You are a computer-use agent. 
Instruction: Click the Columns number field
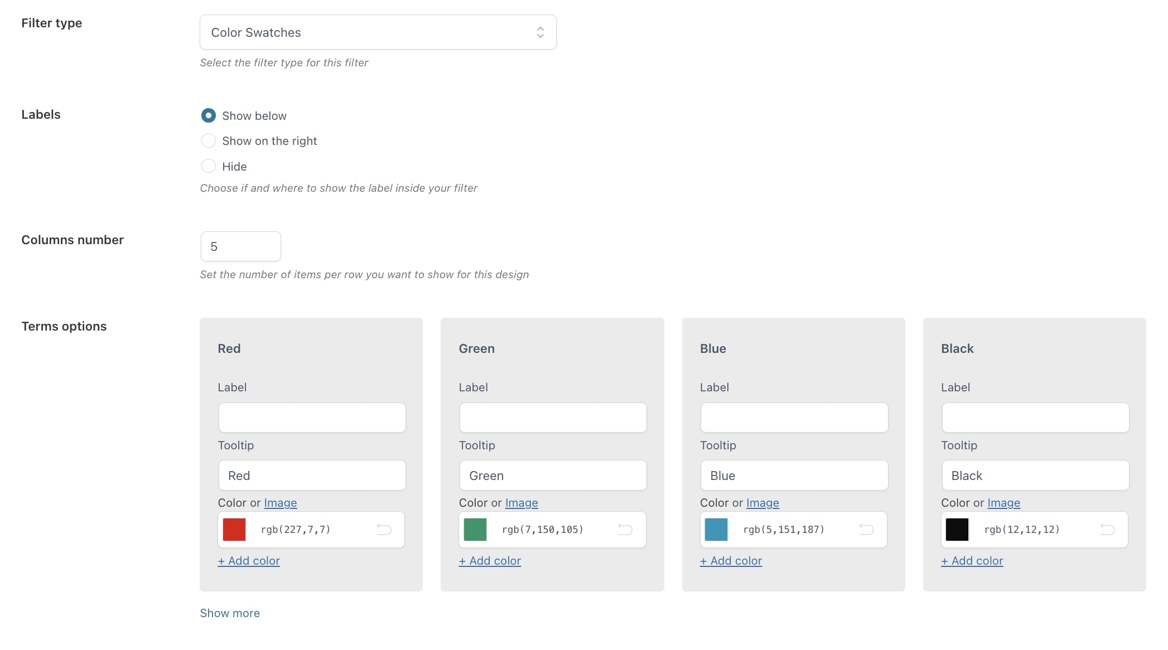click(240, 246)
